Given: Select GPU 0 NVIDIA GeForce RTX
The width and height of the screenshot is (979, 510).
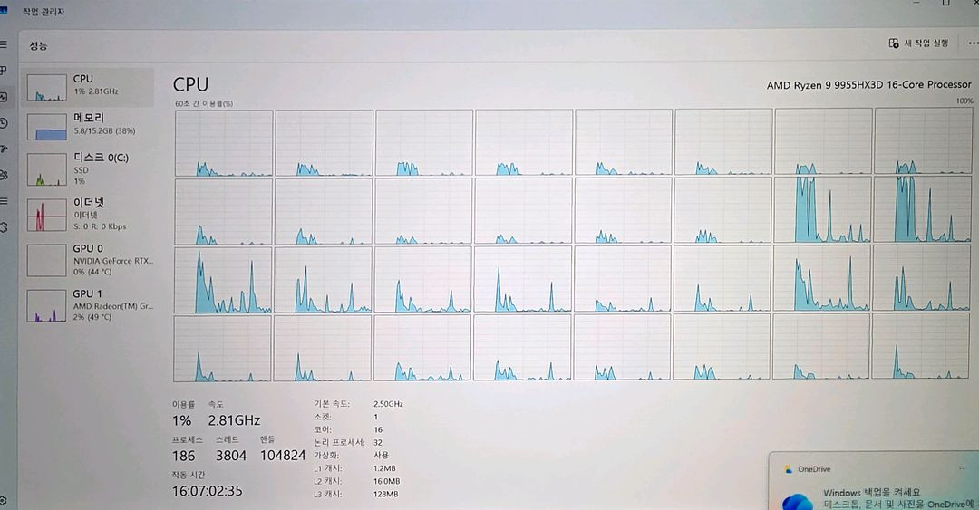Looking at the screenshot, I should [89, 260].
